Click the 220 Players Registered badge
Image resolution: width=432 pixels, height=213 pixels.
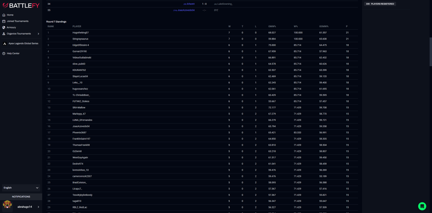tap(380, 4)
